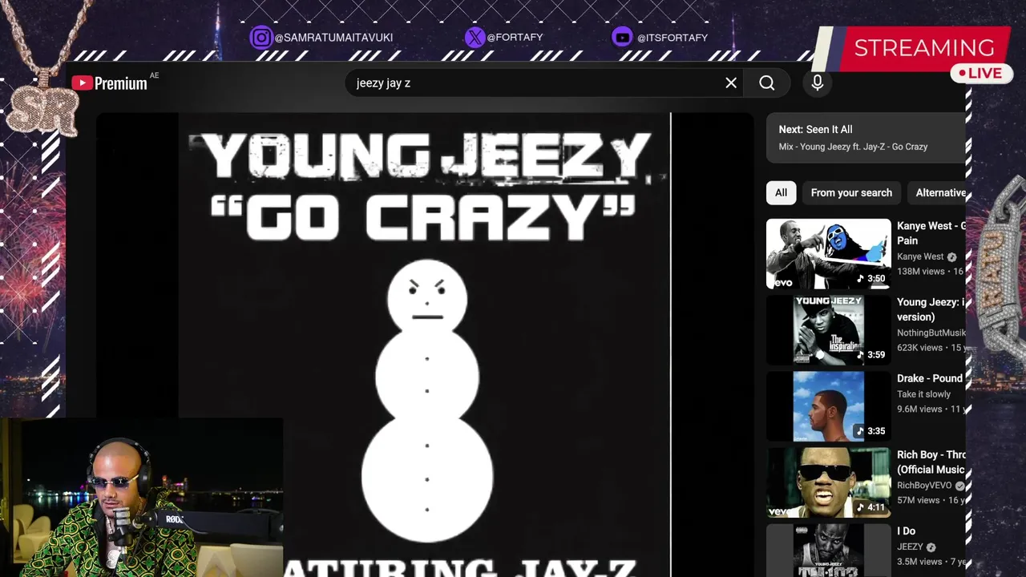Clear the search box with X icon
Viewport: 1026px width, 577px height.
point(731,83)
